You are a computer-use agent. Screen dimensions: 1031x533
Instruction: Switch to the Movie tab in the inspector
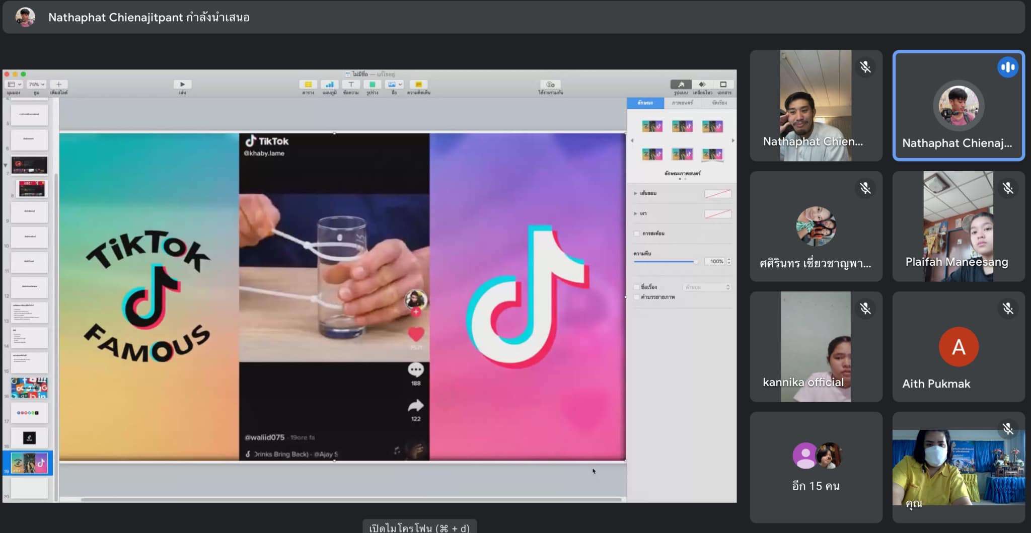pos(682,103)
